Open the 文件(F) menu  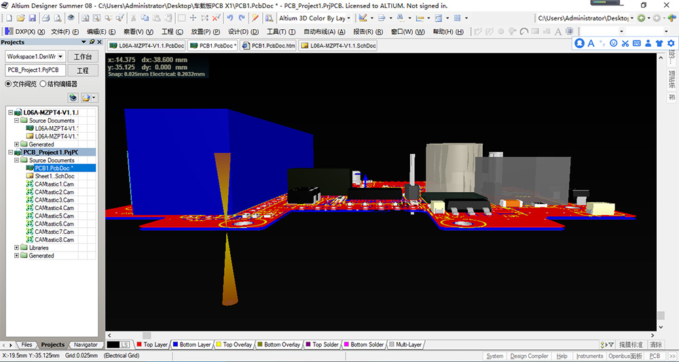click(x=65, y=32)
